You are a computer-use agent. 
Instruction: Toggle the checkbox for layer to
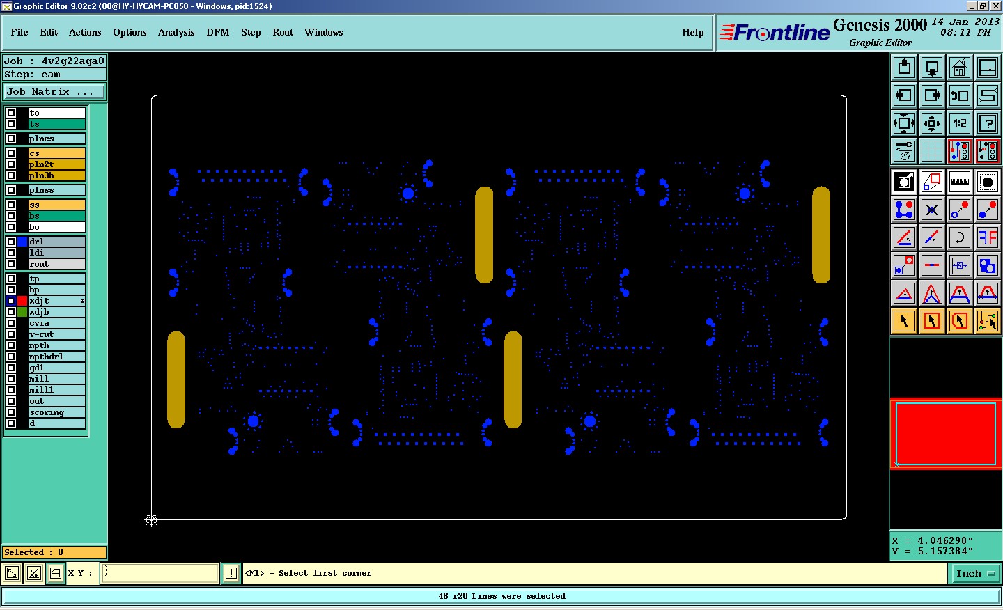(x=11, y=113)
